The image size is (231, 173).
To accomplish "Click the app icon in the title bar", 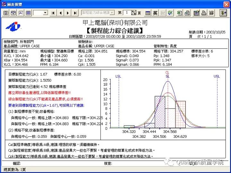I will click(x=4, y=4).
